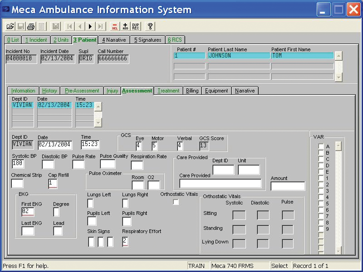Click the ADD new record icon
Screen dimensions: 363x272
pyautogui.click(x=125, y=27)
